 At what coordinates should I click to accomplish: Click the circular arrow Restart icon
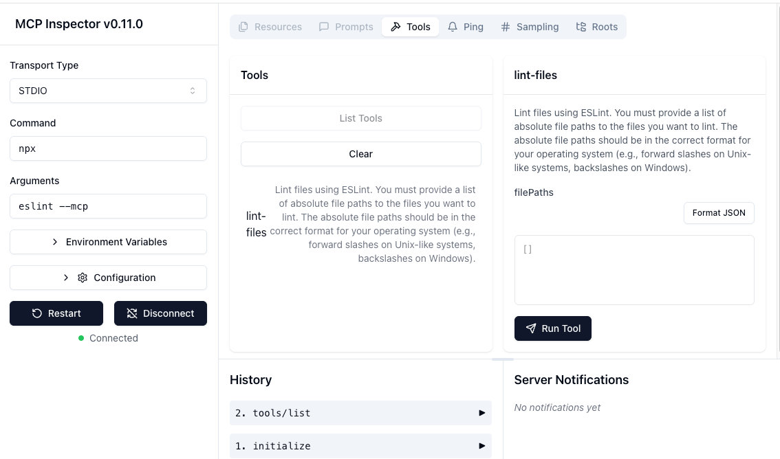[x=37, y=313]
